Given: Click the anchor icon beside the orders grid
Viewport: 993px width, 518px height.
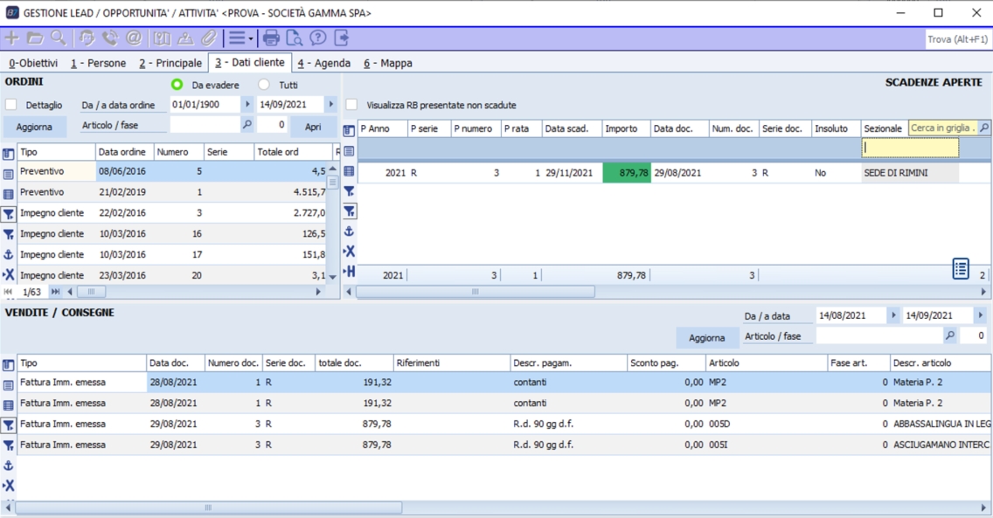Looking at the screenshot, I should [x=9, y=254].
